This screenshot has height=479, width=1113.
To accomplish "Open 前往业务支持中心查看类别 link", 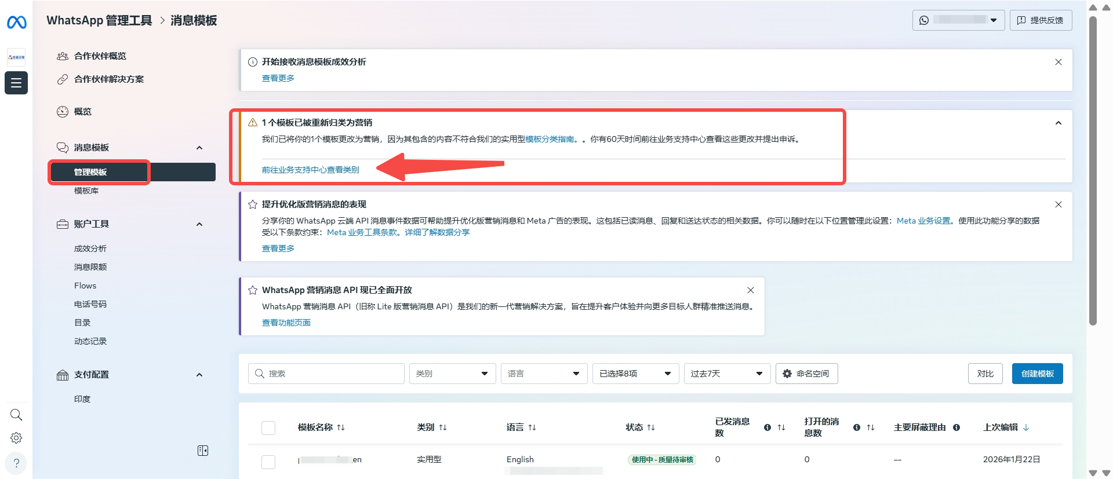I will point(310,170).
